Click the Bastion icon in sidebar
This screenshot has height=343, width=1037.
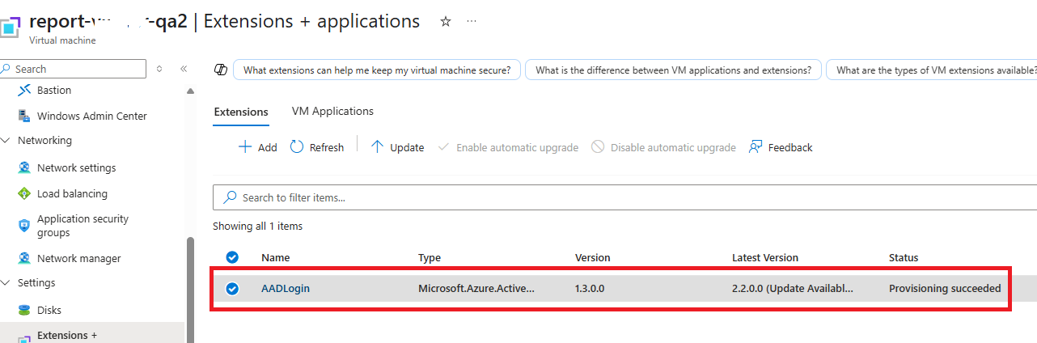pyautogui.click(x=24, y=90)
